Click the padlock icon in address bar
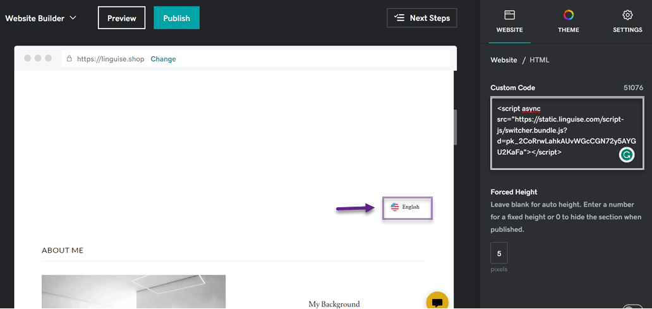Image resolution: width=652 pixels, height=309 pixels. 69,59
